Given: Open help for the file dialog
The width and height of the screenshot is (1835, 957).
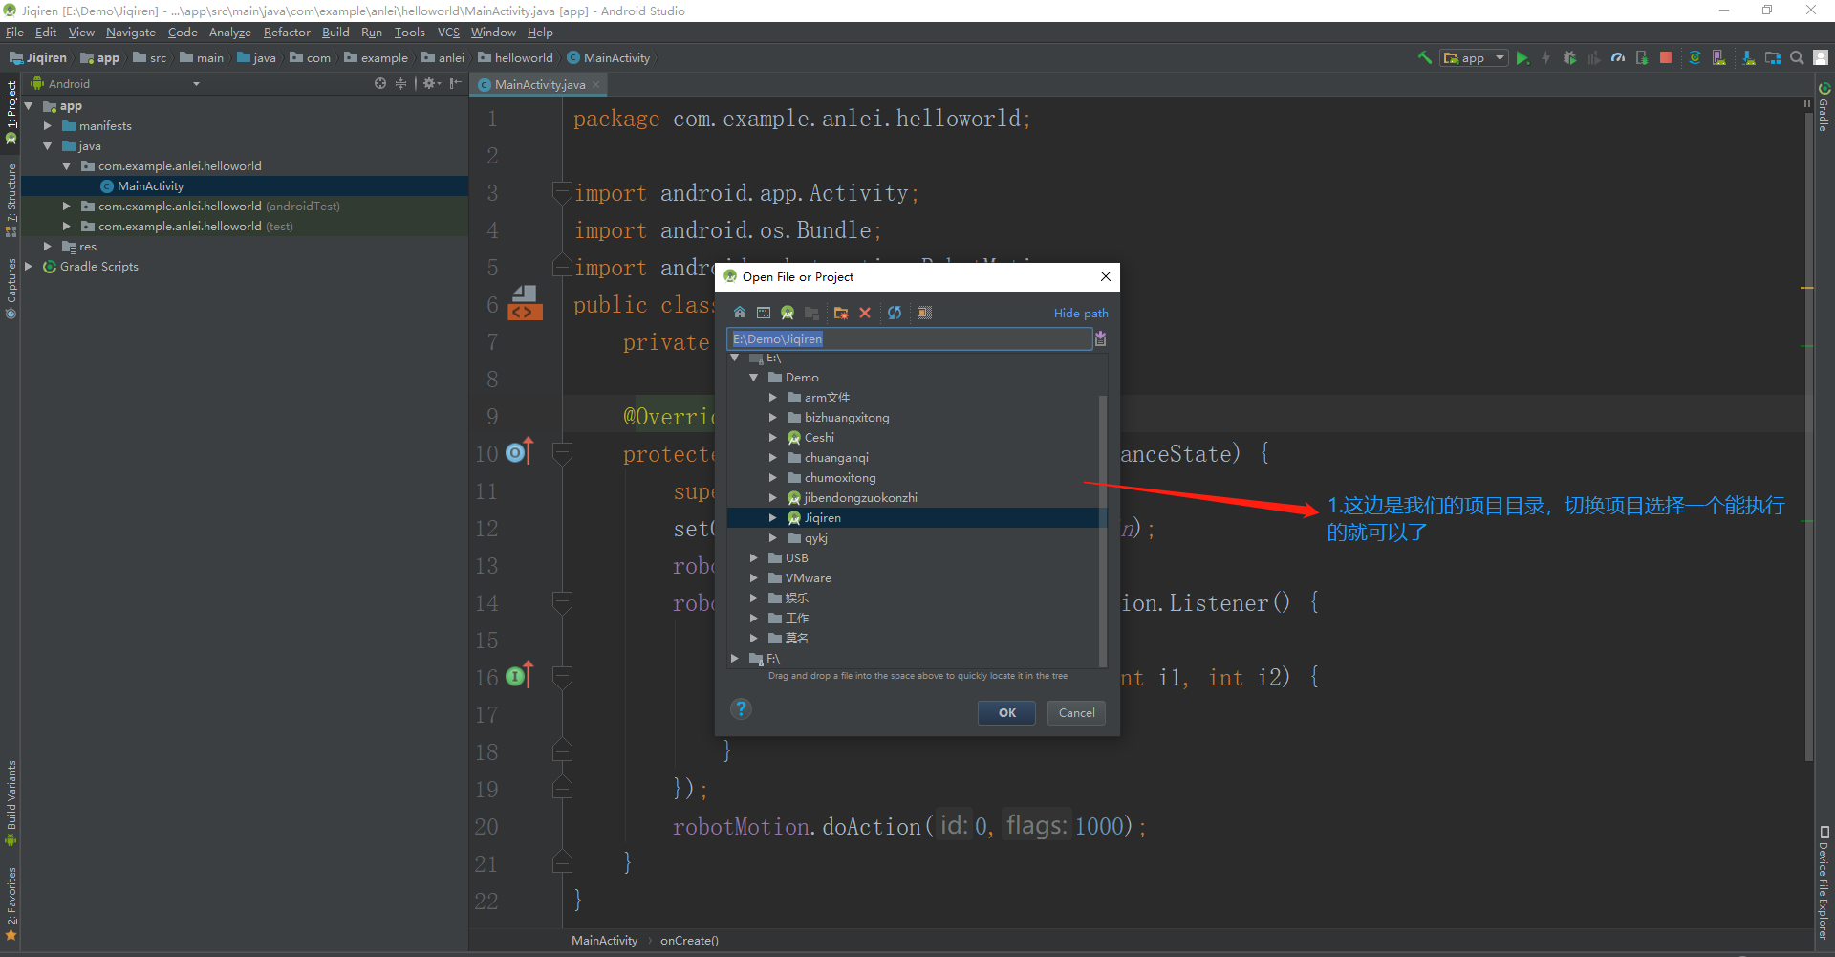Looking at the screenshot, I should coord(741,708).
